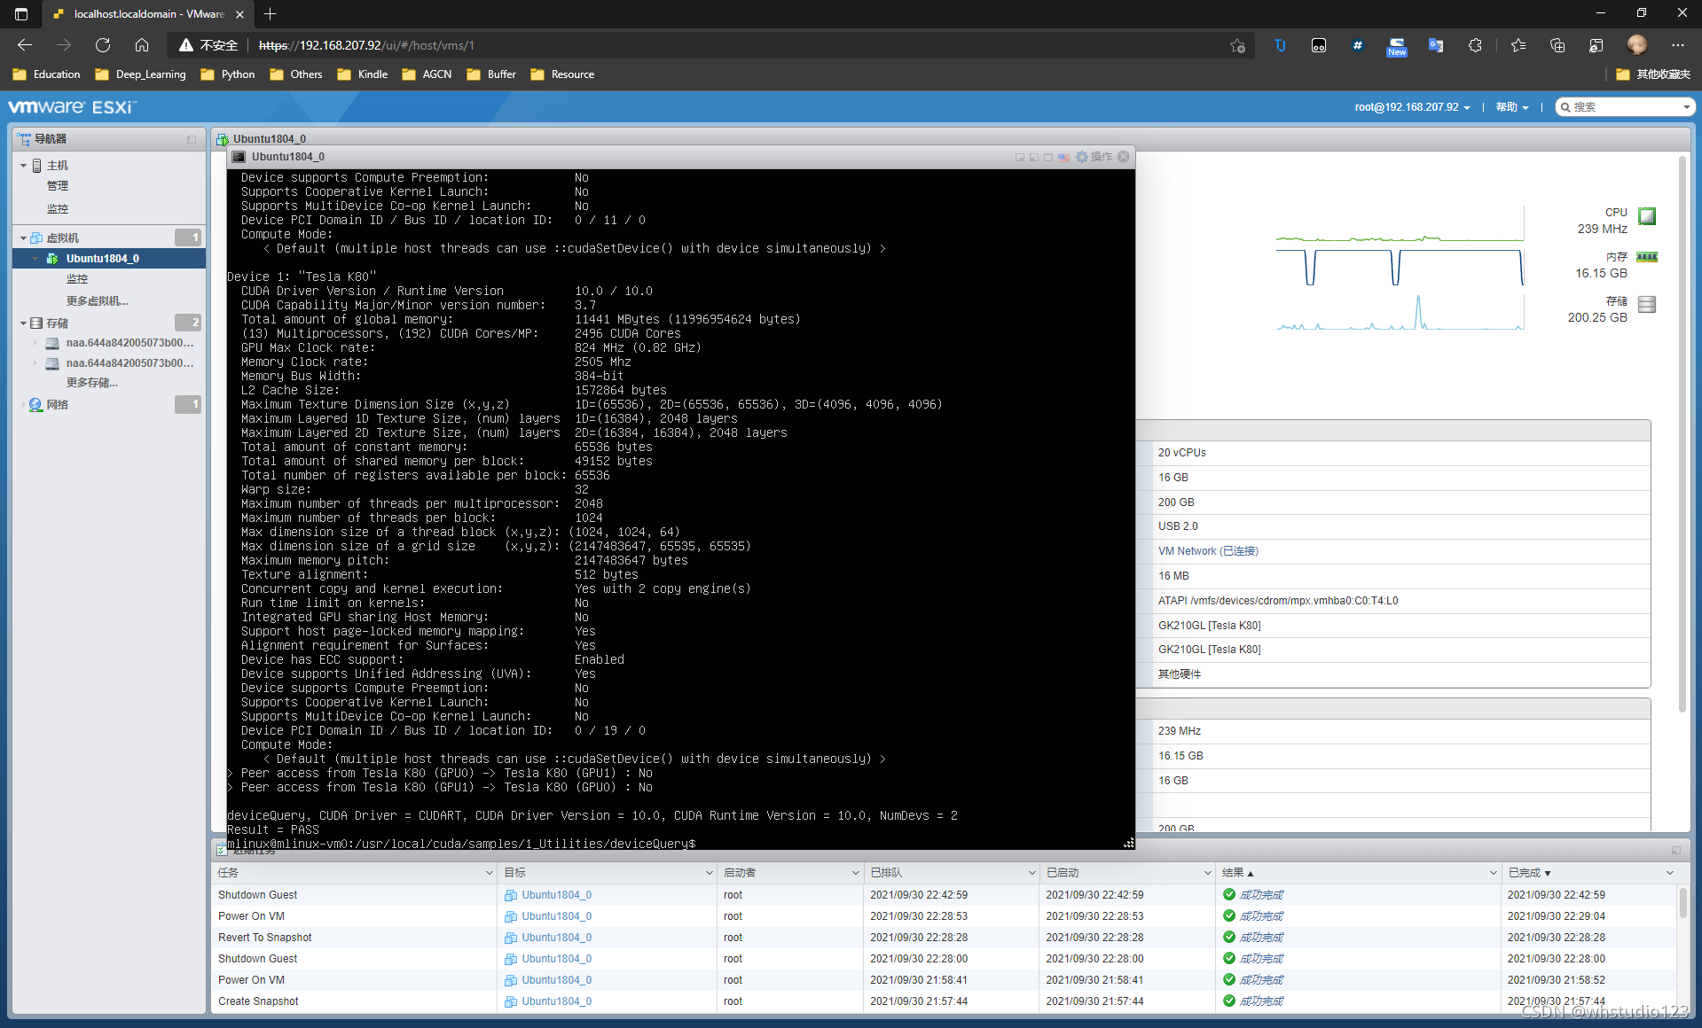1702x1028 pixels.
Task: Open the Initiator column filter dropdown
Action: [x=855, y=873]
